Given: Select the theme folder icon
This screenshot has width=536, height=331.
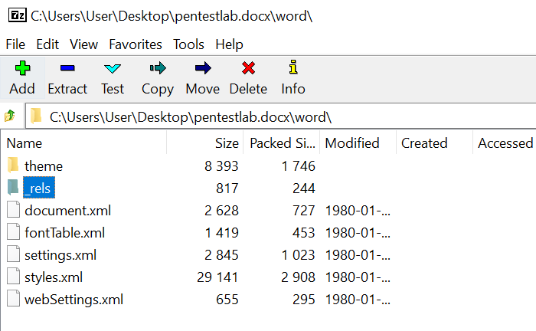Looking at the screenshot, I should click(x=13, y=165).
